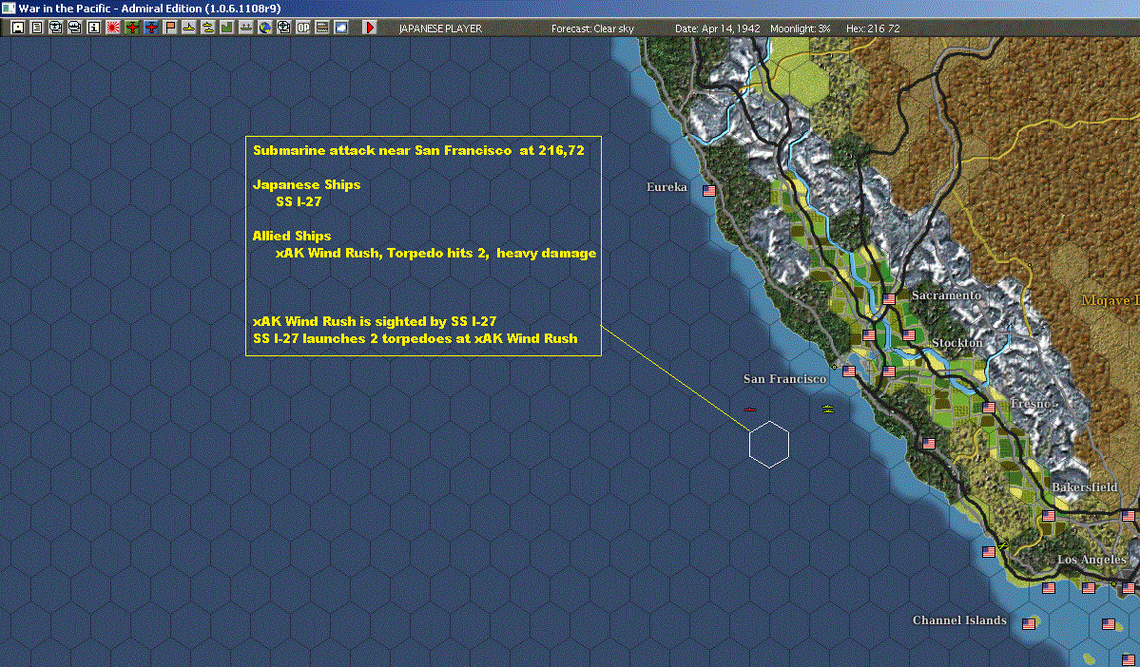Click the 'Forecast: Clear sky' status text
1140x667 pixels.
pyautogui.click(x=592, y=29)
